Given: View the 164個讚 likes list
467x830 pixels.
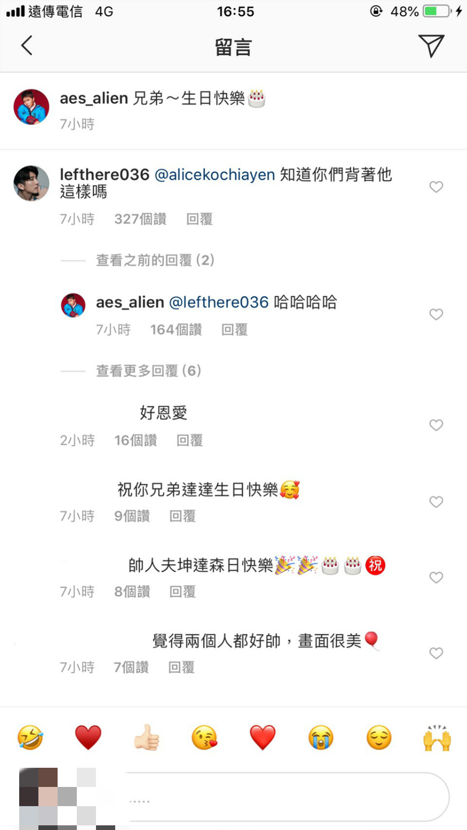Looking at the screenshot, I should [176, 329].
